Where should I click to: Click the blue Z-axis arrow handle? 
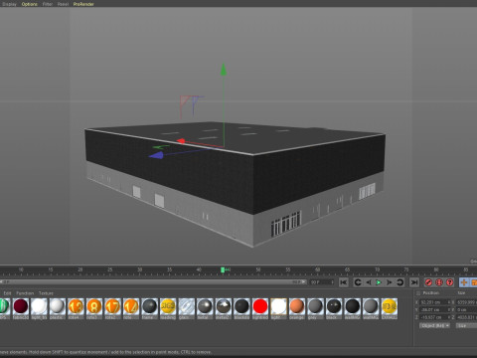click(156, 155)
